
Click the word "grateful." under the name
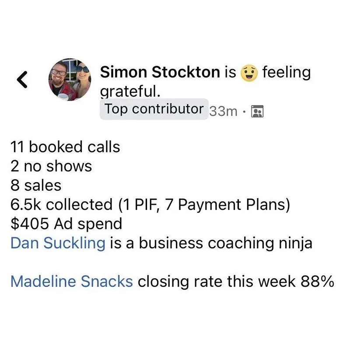(x=130, y=91)
